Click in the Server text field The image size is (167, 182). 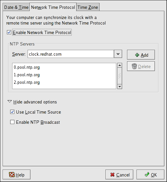point(71,54)
